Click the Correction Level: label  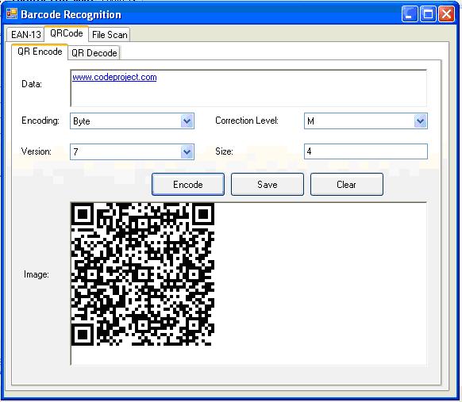point(247,121)
